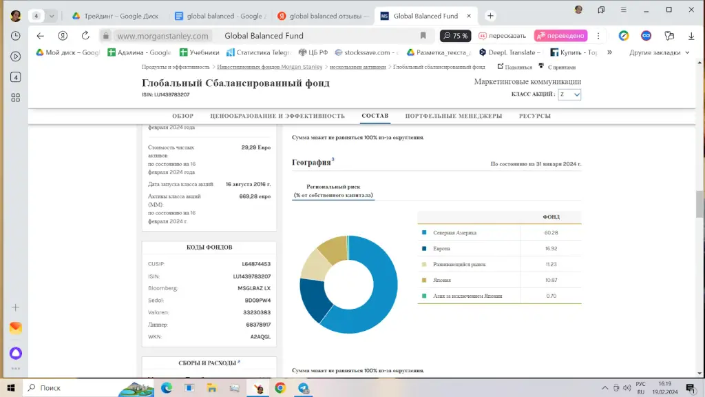Open Telegram from the taskbar
705x397 pixels.
[304, 387]
